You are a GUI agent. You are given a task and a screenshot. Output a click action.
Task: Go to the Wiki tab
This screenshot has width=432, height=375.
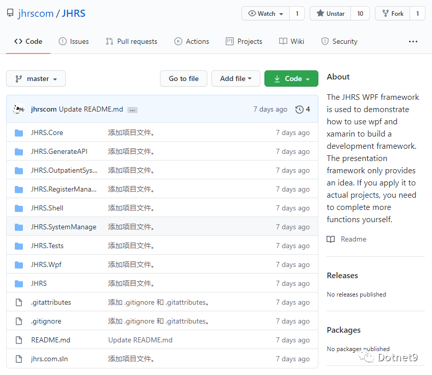tap(292, 41)
